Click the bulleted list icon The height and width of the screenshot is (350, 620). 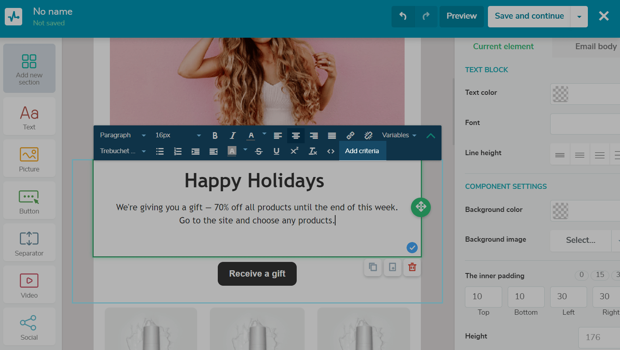[160, 151]
